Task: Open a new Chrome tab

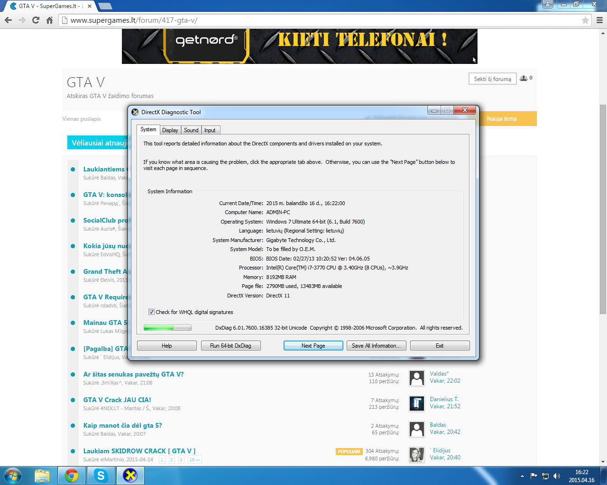Action: pos(105,6)
